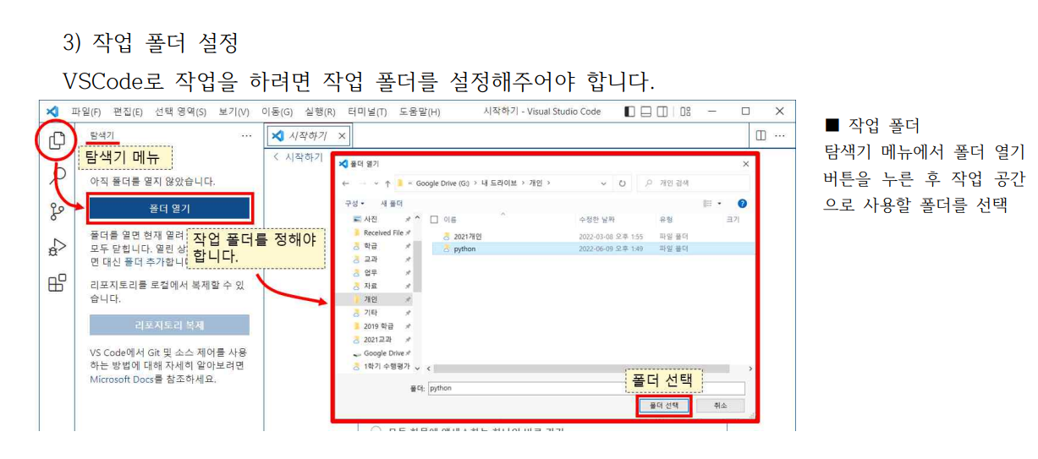Viewport: 1038px width, 459px height.
Task: Sort by 유형 column header
Action: (666, 218)
